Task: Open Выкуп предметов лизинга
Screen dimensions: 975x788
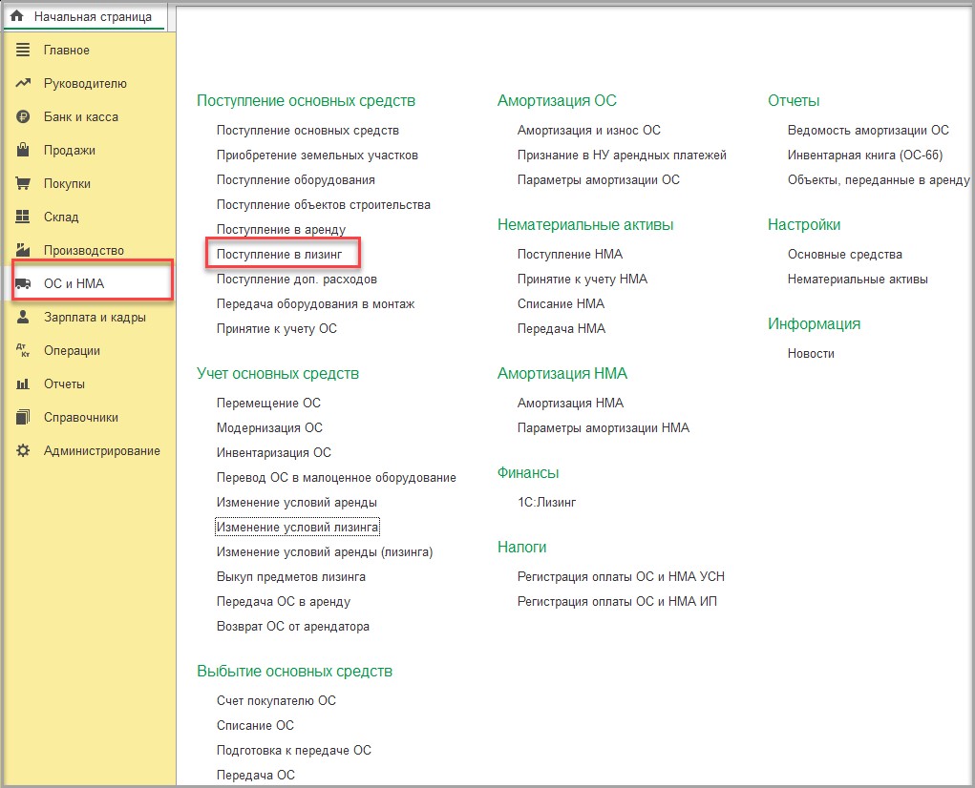Action: click(291, 577)
